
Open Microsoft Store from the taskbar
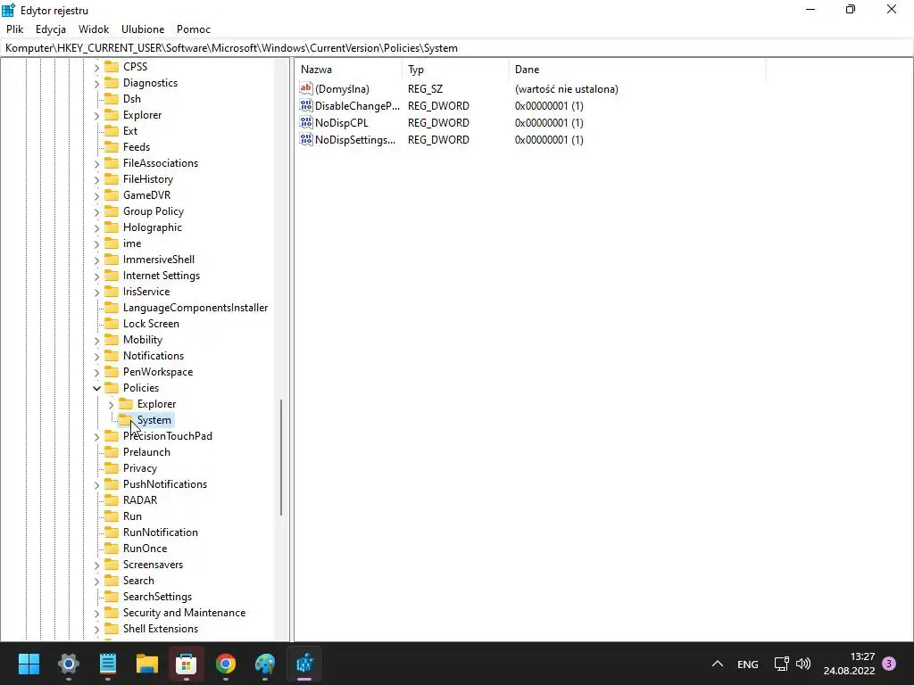(x=186, y=664)
